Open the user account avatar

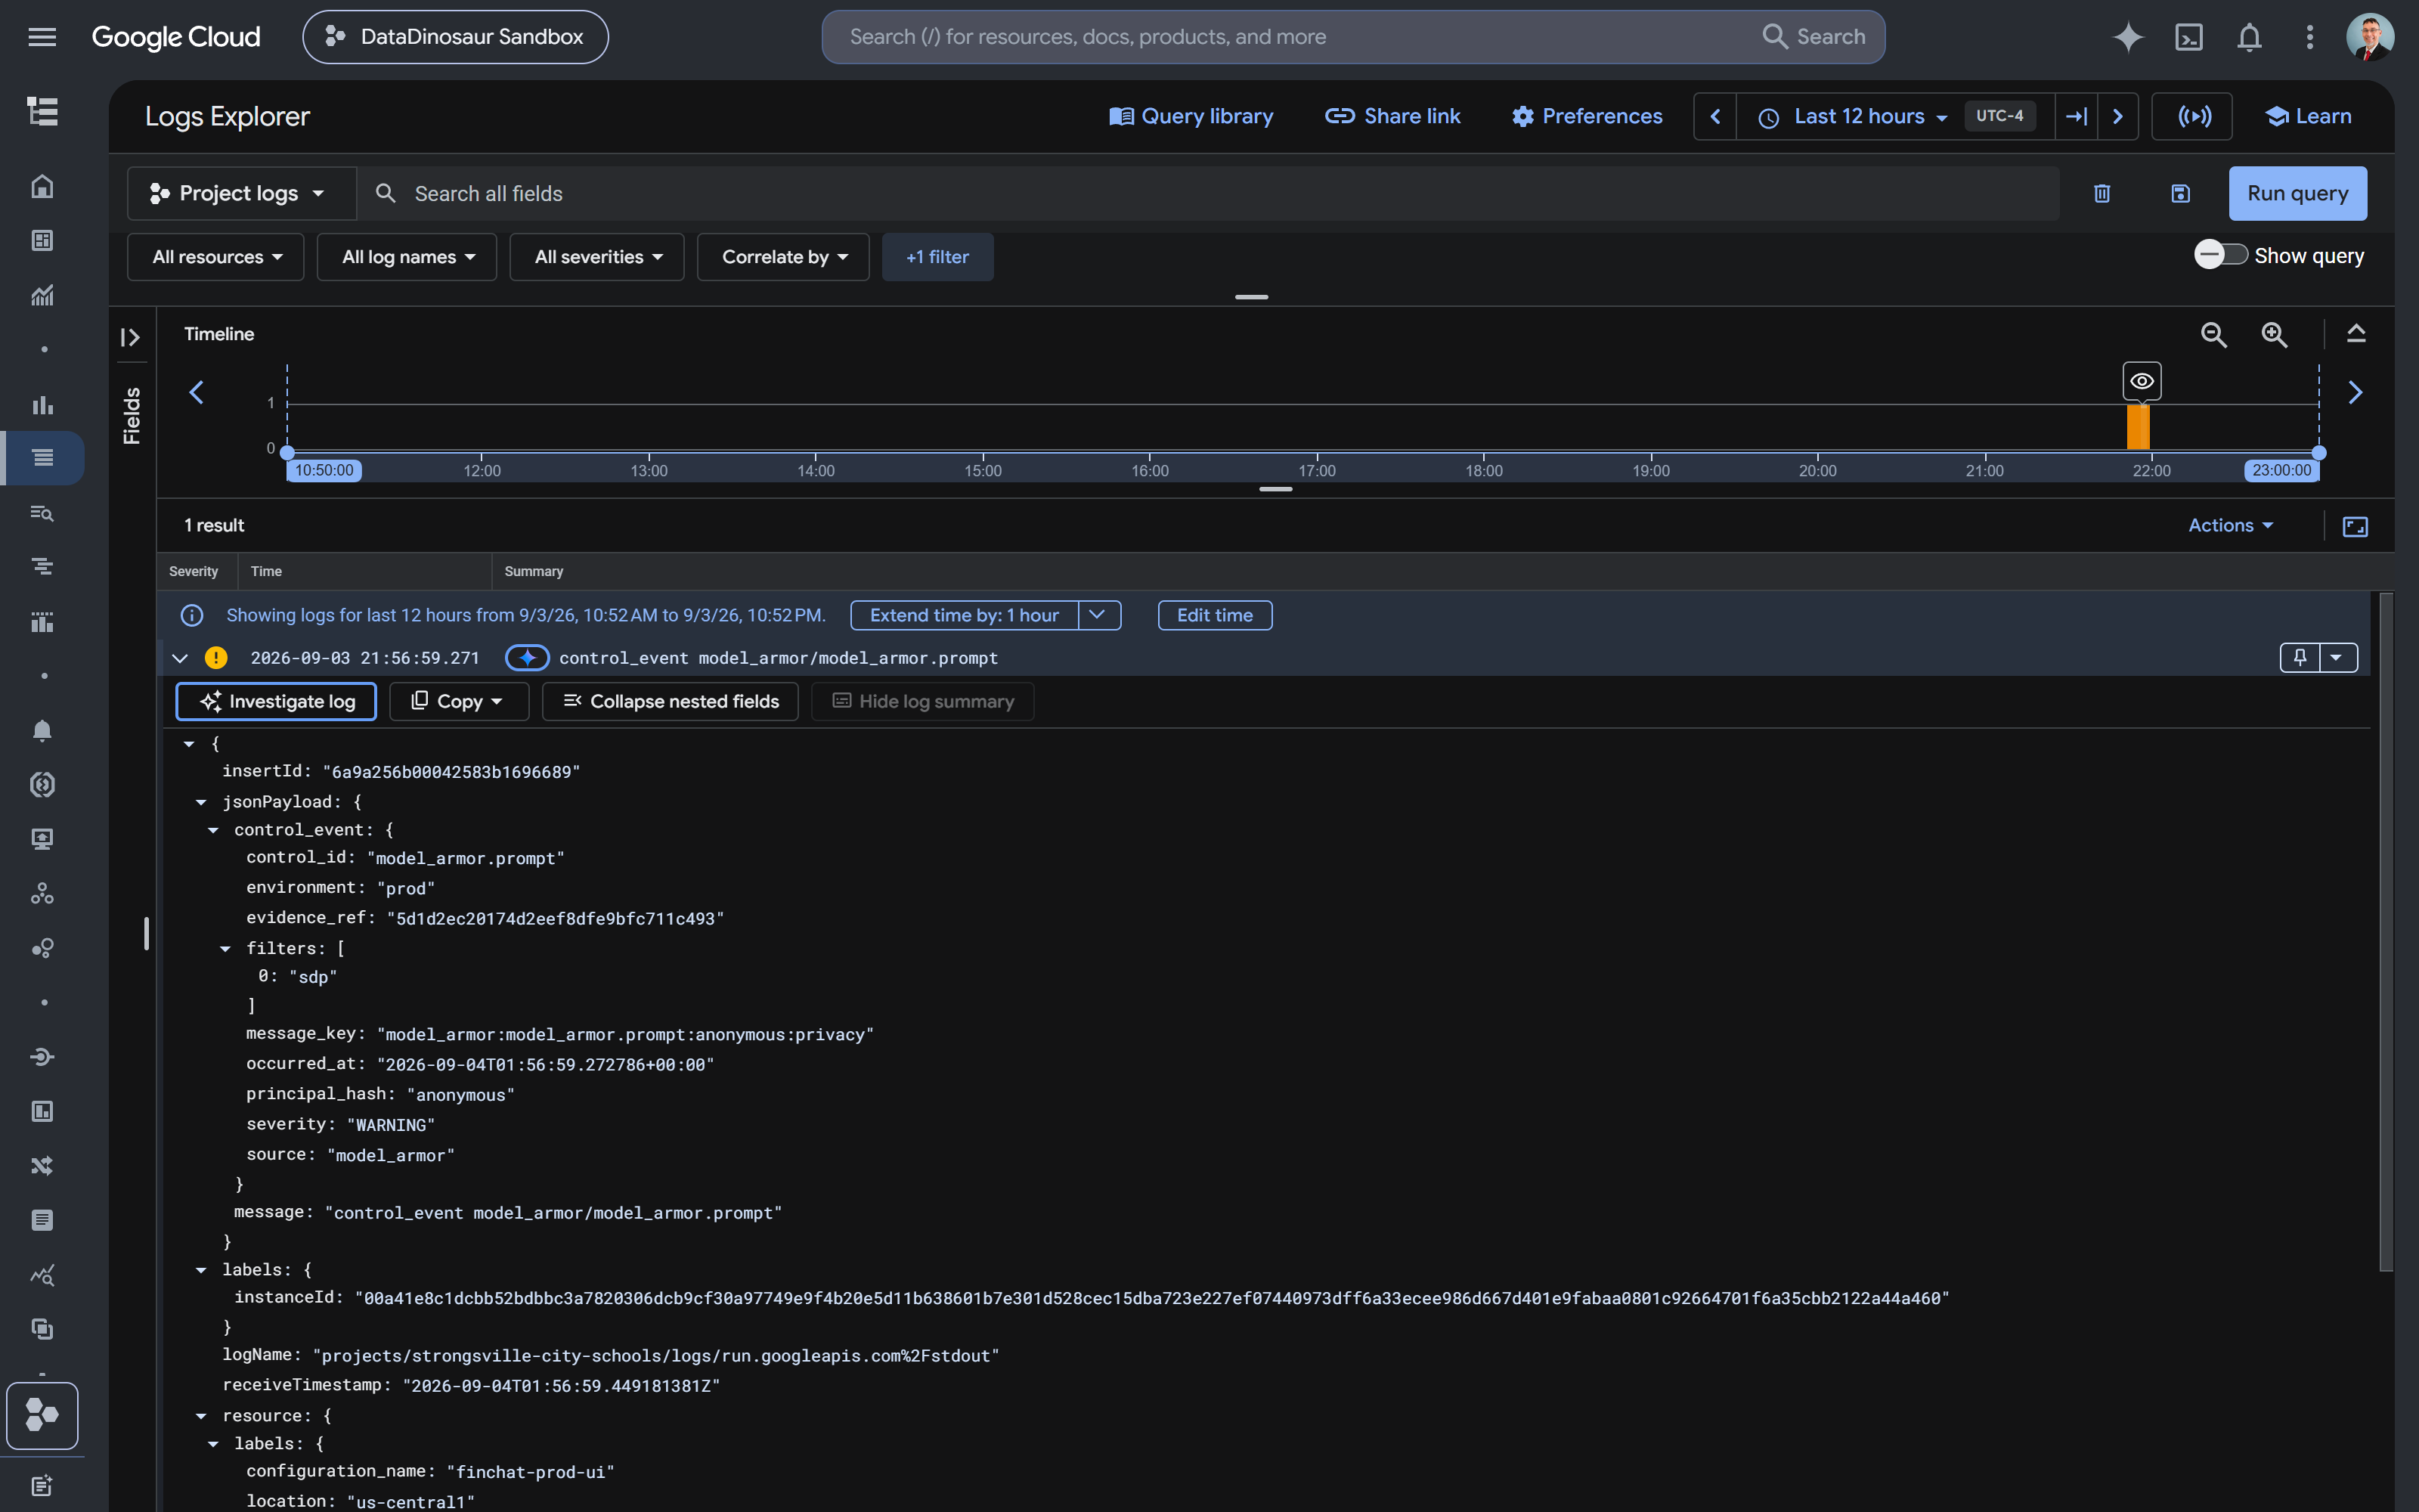[2370, 37]
